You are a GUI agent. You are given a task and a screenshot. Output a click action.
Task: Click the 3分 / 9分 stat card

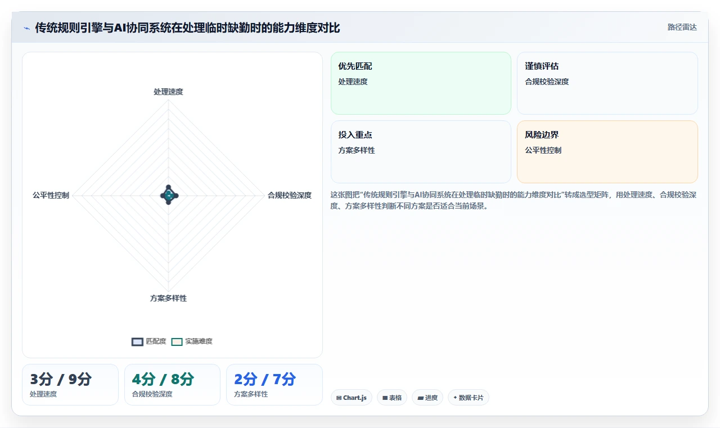70,385
